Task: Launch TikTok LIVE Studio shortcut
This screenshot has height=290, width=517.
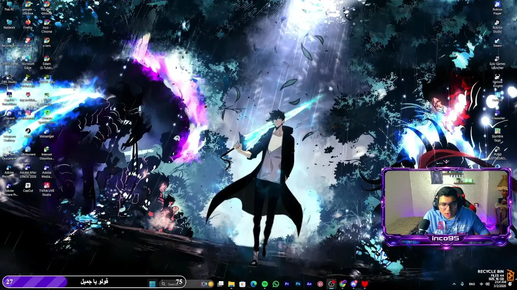Action: click(x=47, y=189)
